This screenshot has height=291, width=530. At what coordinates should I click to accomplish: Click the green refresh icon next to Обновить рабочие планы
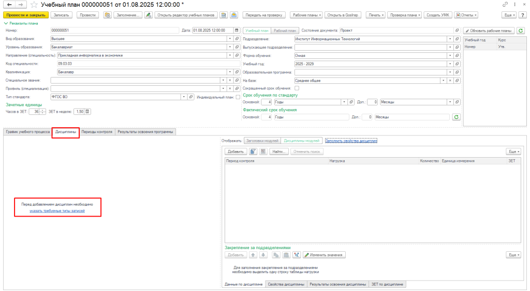(521, 31)
